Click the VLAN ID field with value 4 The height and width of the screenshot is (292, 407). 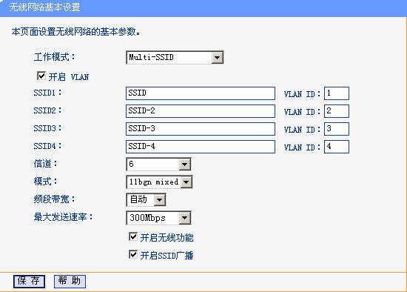click(337, 147)
